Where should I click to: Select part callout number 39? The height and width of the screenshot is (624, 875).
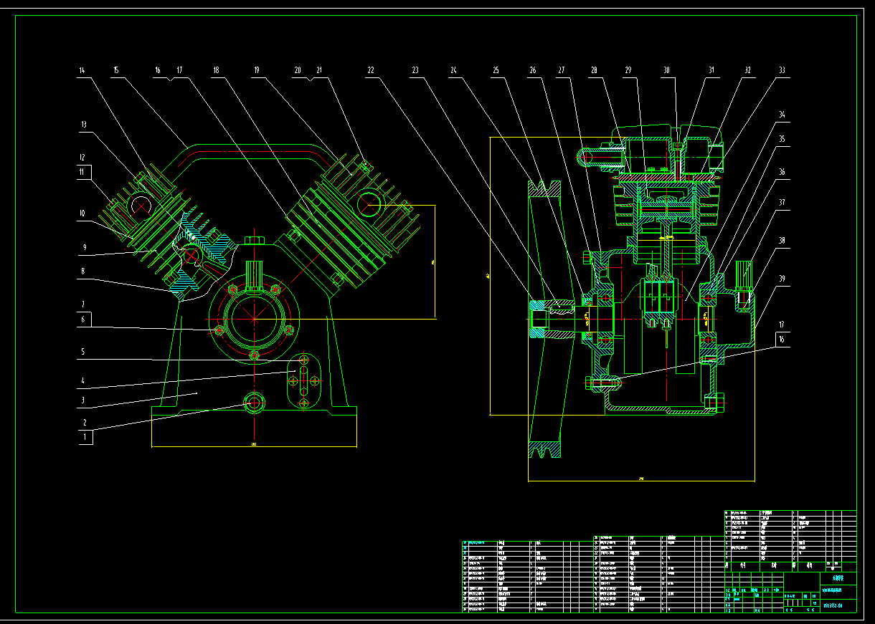tap(782, 278)
